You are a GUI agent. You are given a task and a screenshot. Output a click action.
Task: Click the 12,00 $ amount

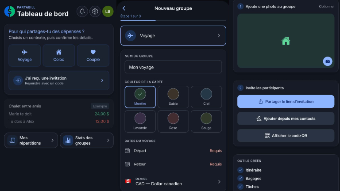click(102, 122)
